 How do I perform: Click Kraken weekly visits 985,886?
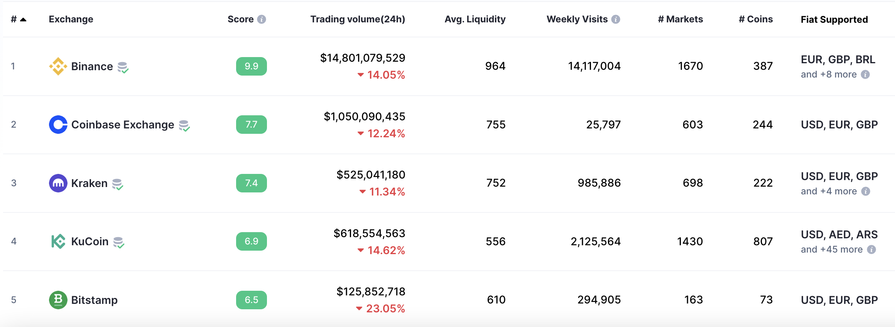click(x=599, y=183)
